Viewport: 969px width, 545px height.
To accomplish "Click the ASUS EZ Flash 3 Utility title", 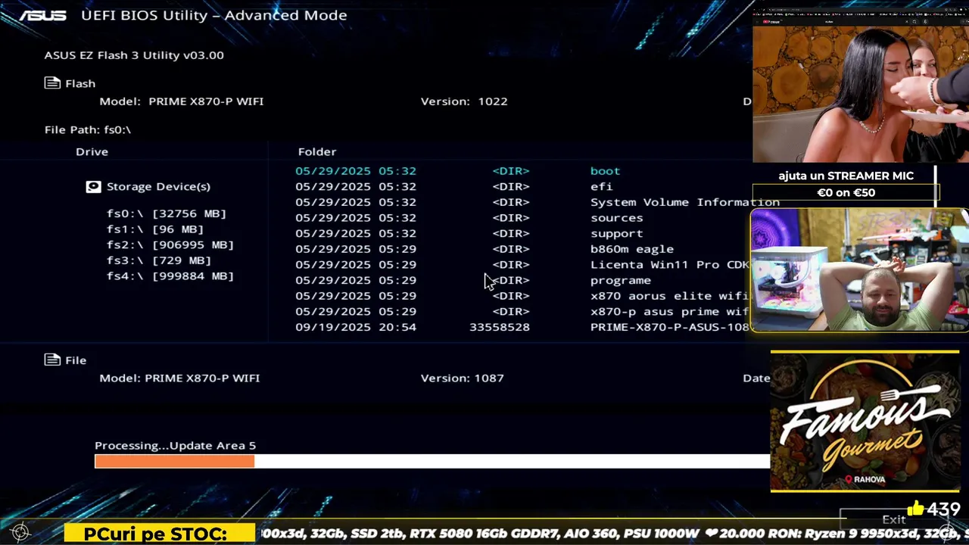I will 134,54.
